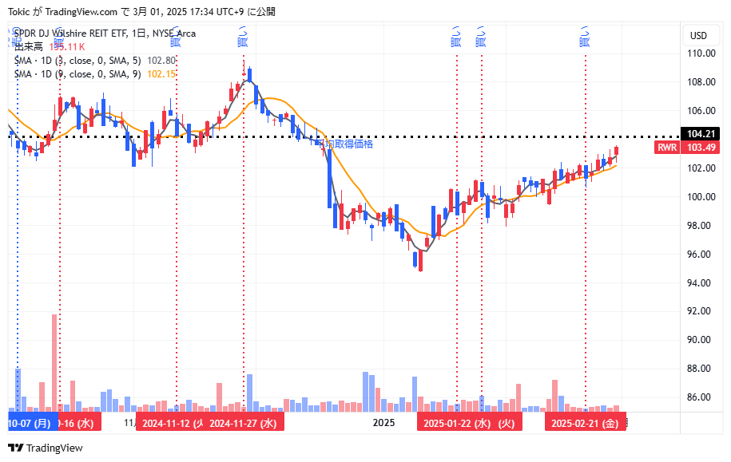Click the SPDR DJ Wilshire REIT ETF title

105,34
